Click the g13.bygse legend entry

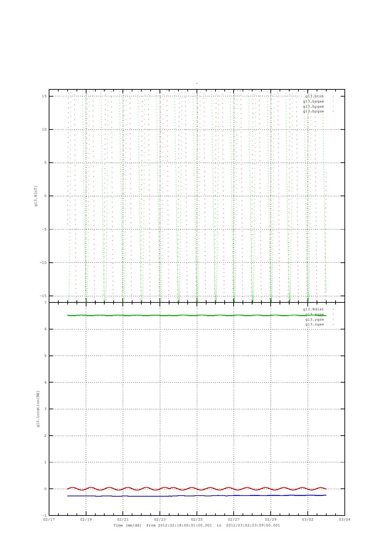pyautogui.click(x=314, y=107)
